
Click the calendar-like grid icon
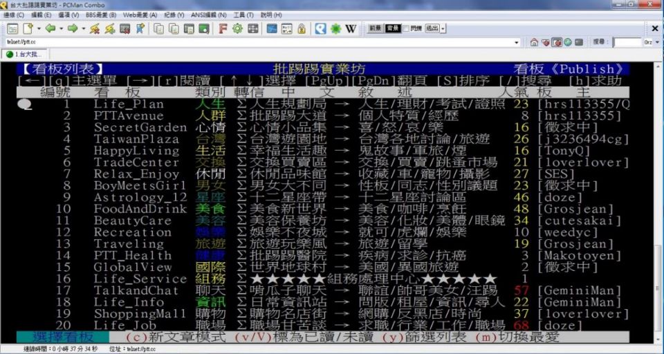coord(286,29)
